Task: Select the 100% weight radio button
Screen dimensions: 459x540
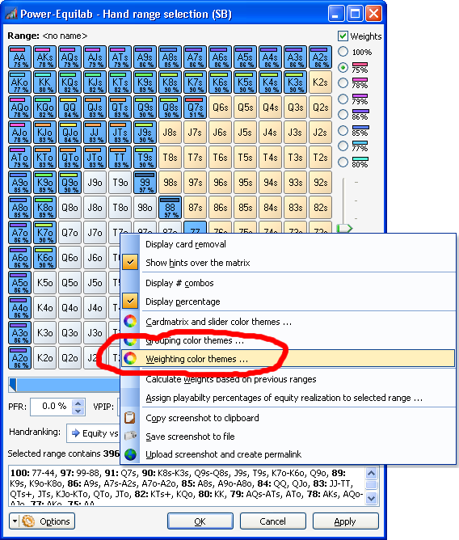Action: tap(343, 52)
